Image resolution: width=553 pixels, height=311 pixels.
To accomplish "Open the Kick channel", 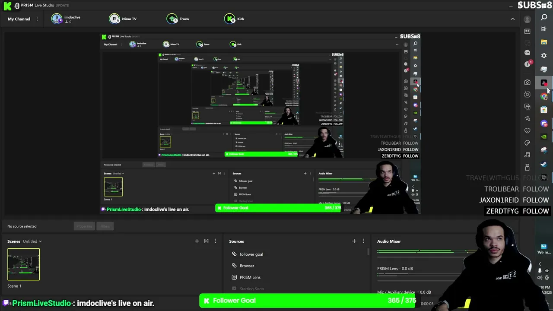I will (235, 19).
